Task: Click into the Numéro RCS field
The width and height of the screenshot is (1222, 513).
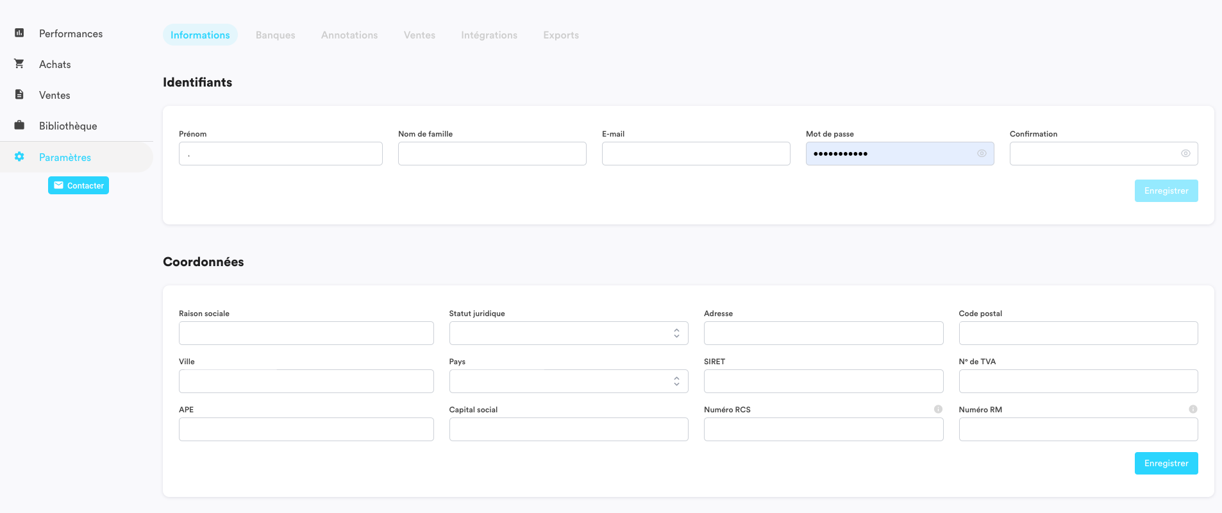Action: (824, 429)
